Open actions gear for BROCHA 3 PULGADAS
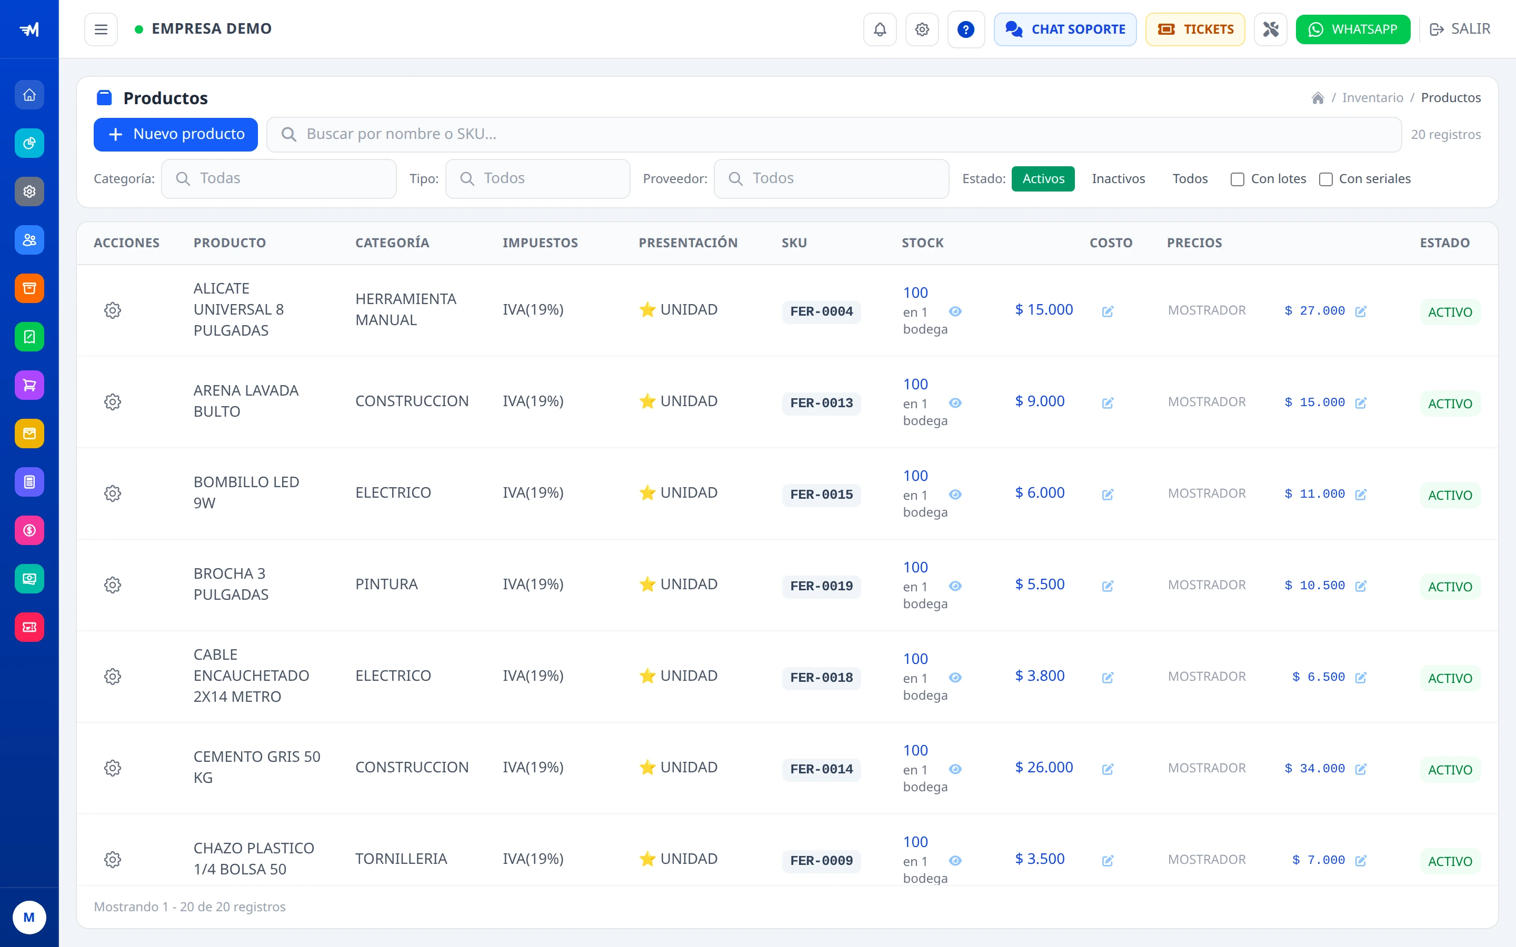Screen dimensions: 1516x947 click(x=112, y=585)
